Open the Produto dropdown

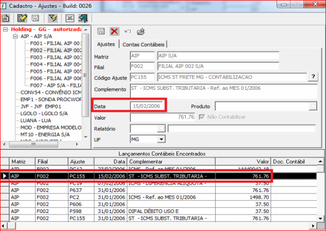[x=312, y=106]
